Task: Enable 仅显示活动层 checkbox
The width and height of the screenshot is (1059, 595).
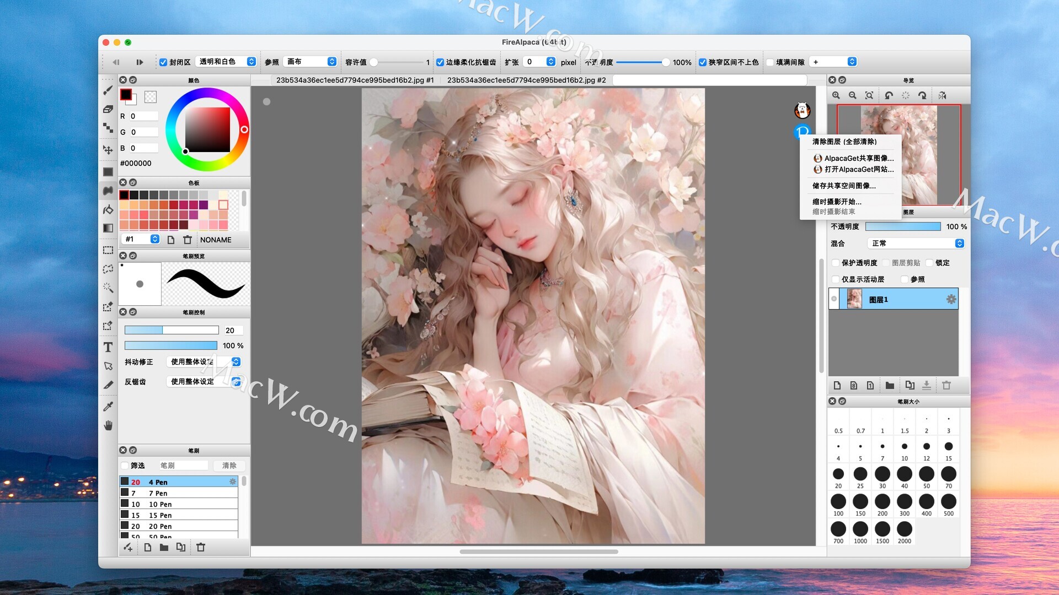Action: click(x=836, y=279)
